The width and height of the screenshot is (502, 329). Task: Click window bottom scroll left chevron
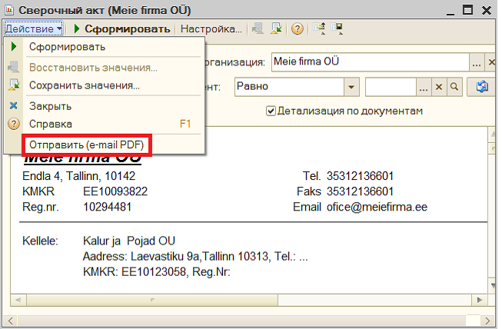10,321
